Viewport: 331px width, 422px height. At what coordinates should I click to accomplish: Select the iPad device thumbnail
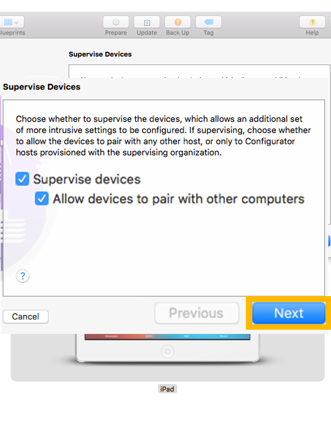(x=168, y=348)
